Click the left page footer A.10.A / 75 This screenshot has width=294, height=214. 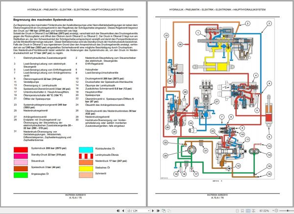(x=75, y=198)
